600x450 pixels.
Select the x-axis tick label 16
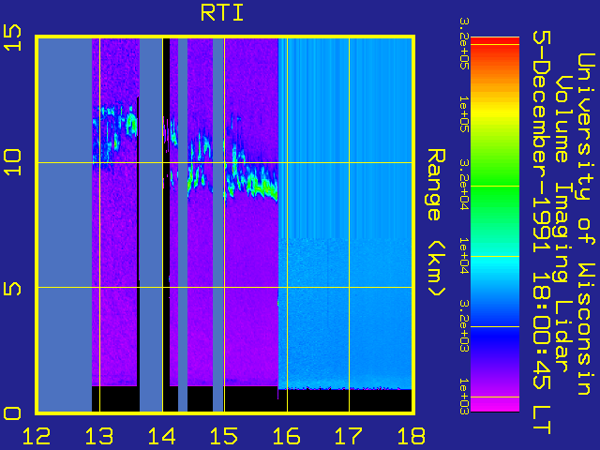[286, 436]
